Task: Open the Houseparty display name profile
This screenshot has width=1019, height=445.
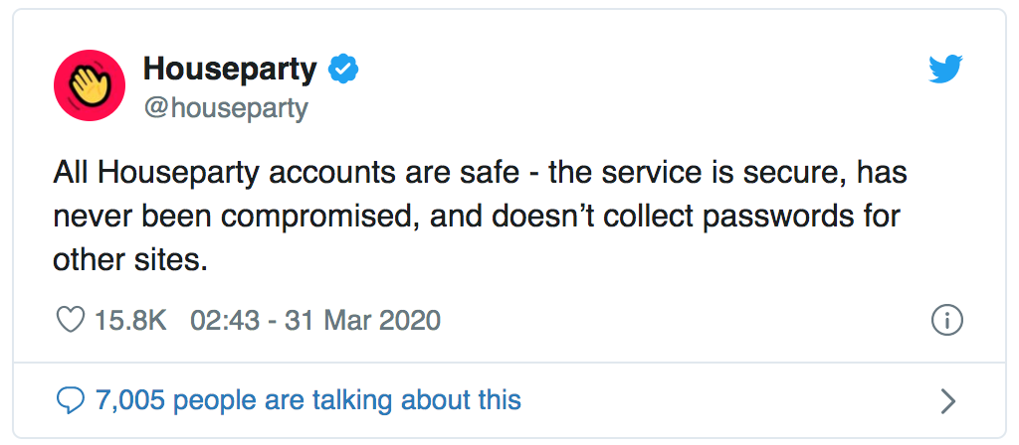Action: click(x=230, y=70)
